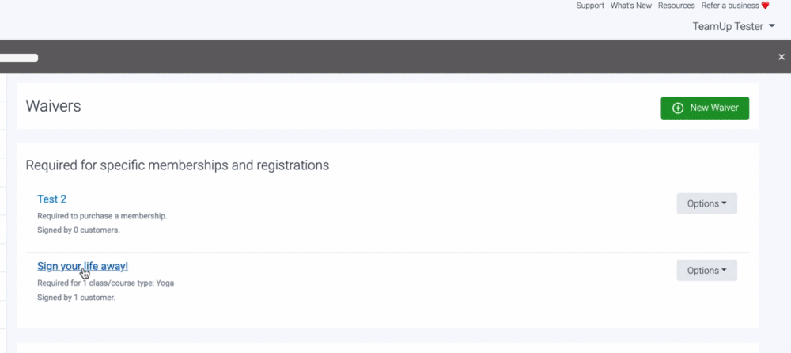Click the arrow in Test 2's Options button
Image resolution: width=791 pixels, height=353 pixels.
(x=725, y=203)
